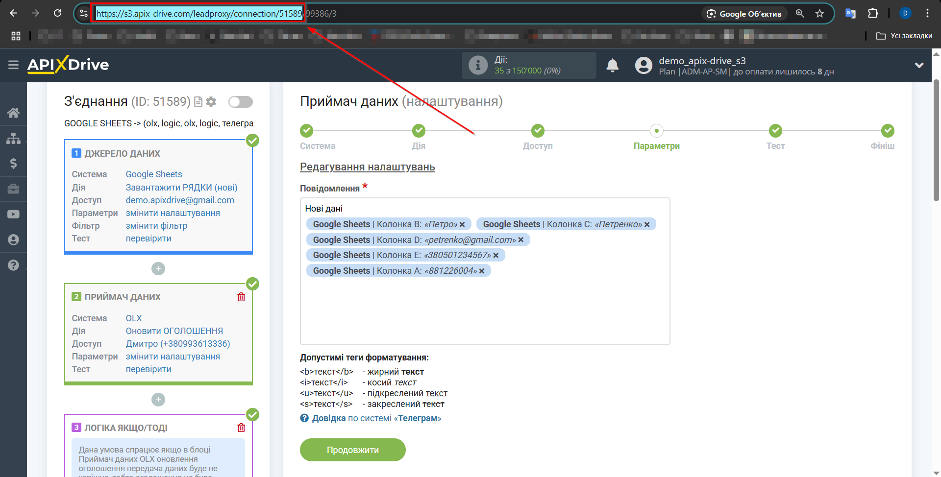Go forward with browser forward arrow
Screen dimensions: 941x477
click(35, 13)
